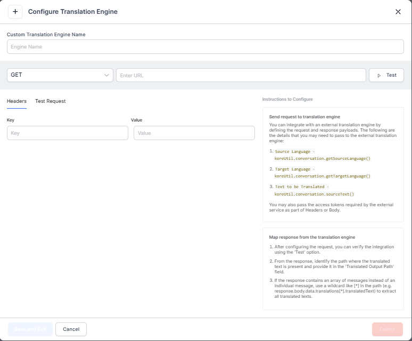Click the Map response from translation engine heading
The width and height of the screenshot is (412, 341).
click(312, 237)
